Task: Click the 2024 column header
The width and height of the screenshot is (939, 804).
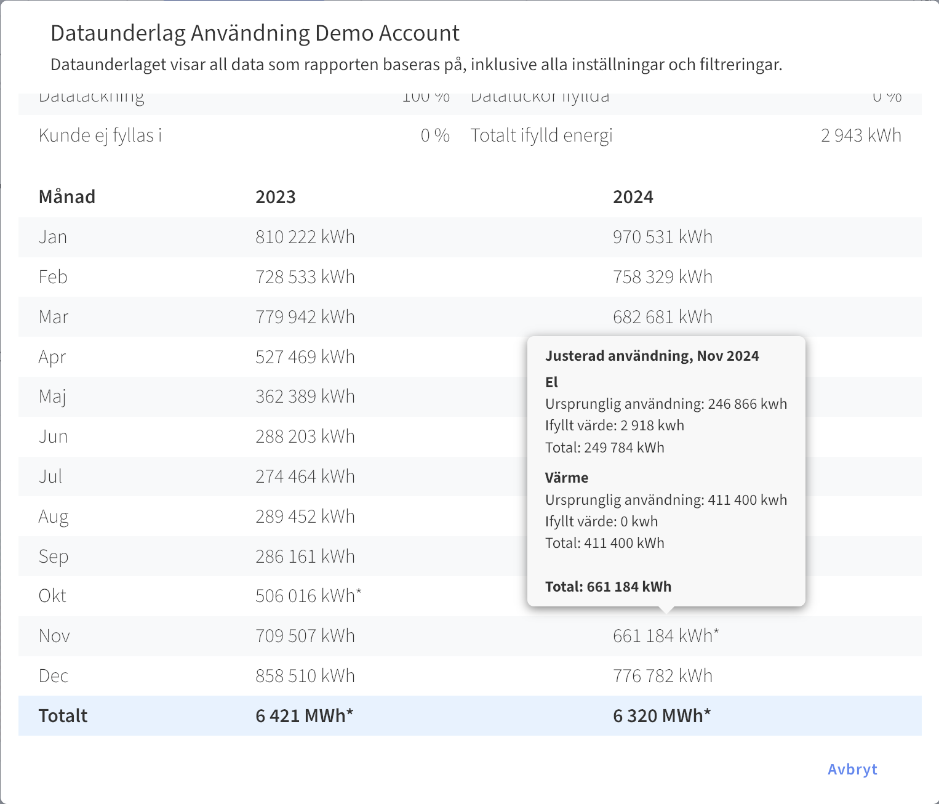Action: click(633, 197)
